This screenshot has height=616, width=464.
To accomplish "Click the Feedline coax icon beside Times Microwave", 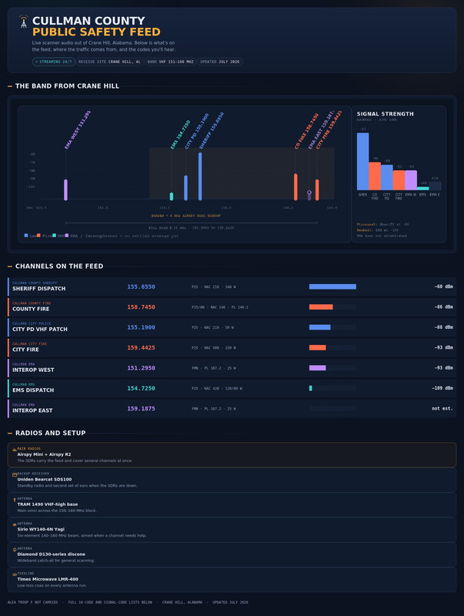I will coord(15,574).
